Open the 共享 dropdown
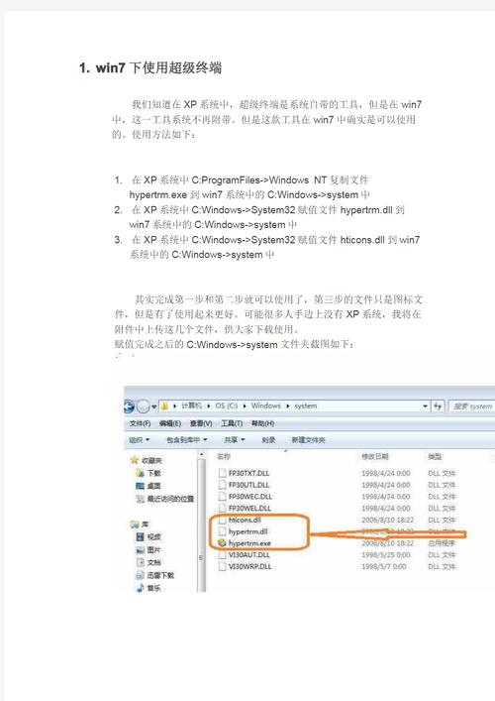This screenshot has height=701, width=495. pyautogui.click(x=235, y=440)
